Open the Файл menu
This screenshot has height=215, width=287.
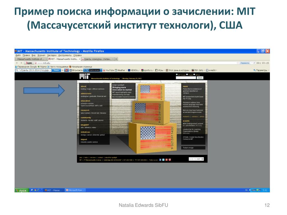coord(18,55)
